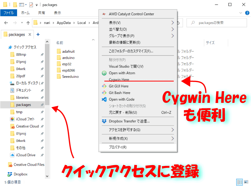
Task: Click the Git Bash Here icon
Action: [104, 93]
